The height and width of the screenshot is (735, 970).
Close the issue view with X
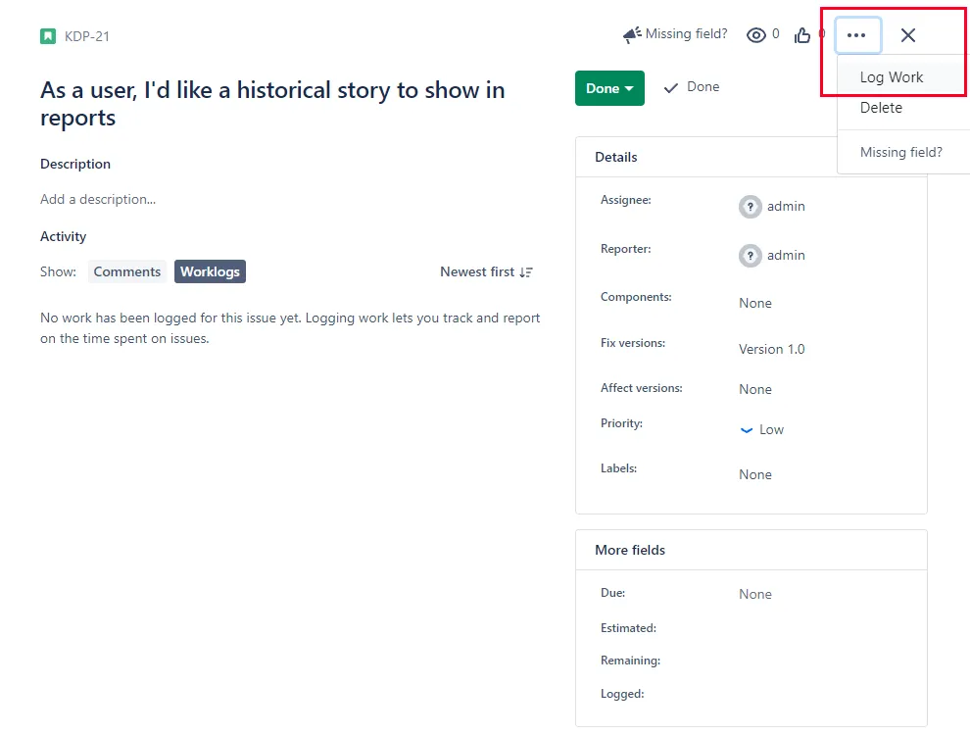(x=908, y=35)
